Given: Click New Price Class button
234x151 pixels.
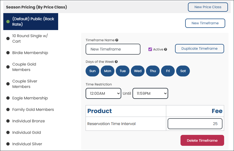Looking at the screenshot, I should (208, 7).
